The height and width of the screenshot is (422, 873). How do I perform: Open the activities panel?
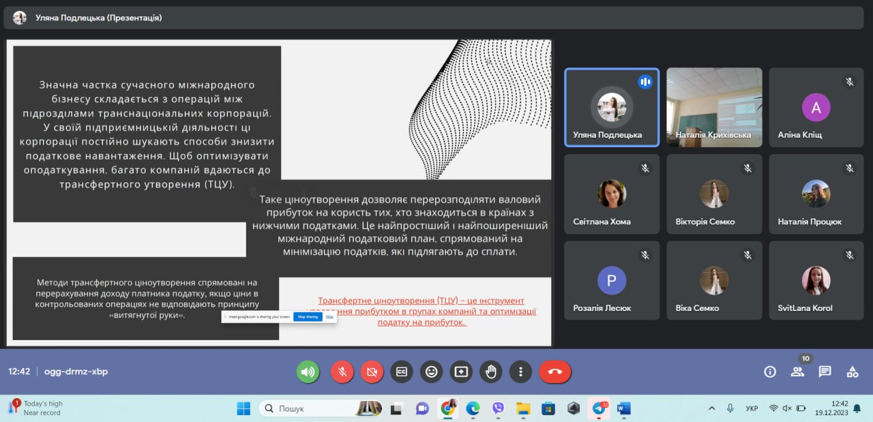pos(852,372)
